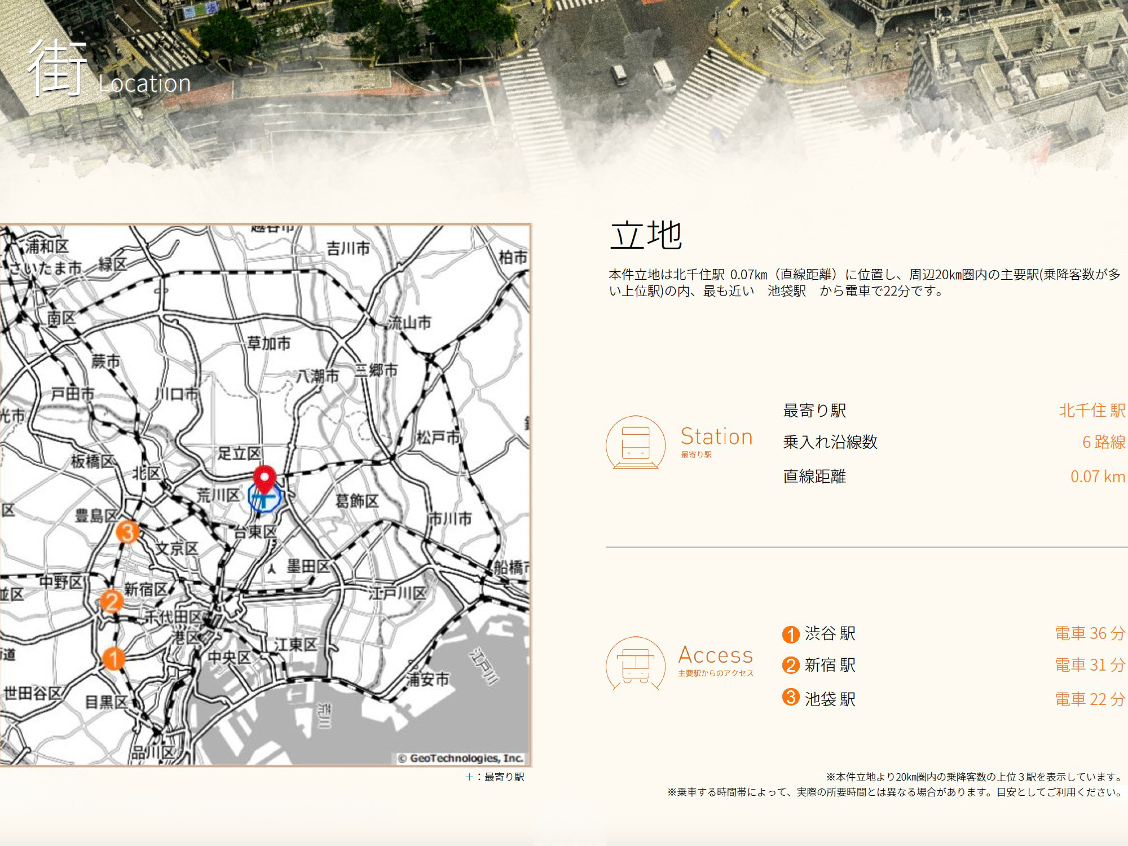1128x846 pixels.
Task: Click the 池袋 駅 access entry
Action: tap(830, 699)
